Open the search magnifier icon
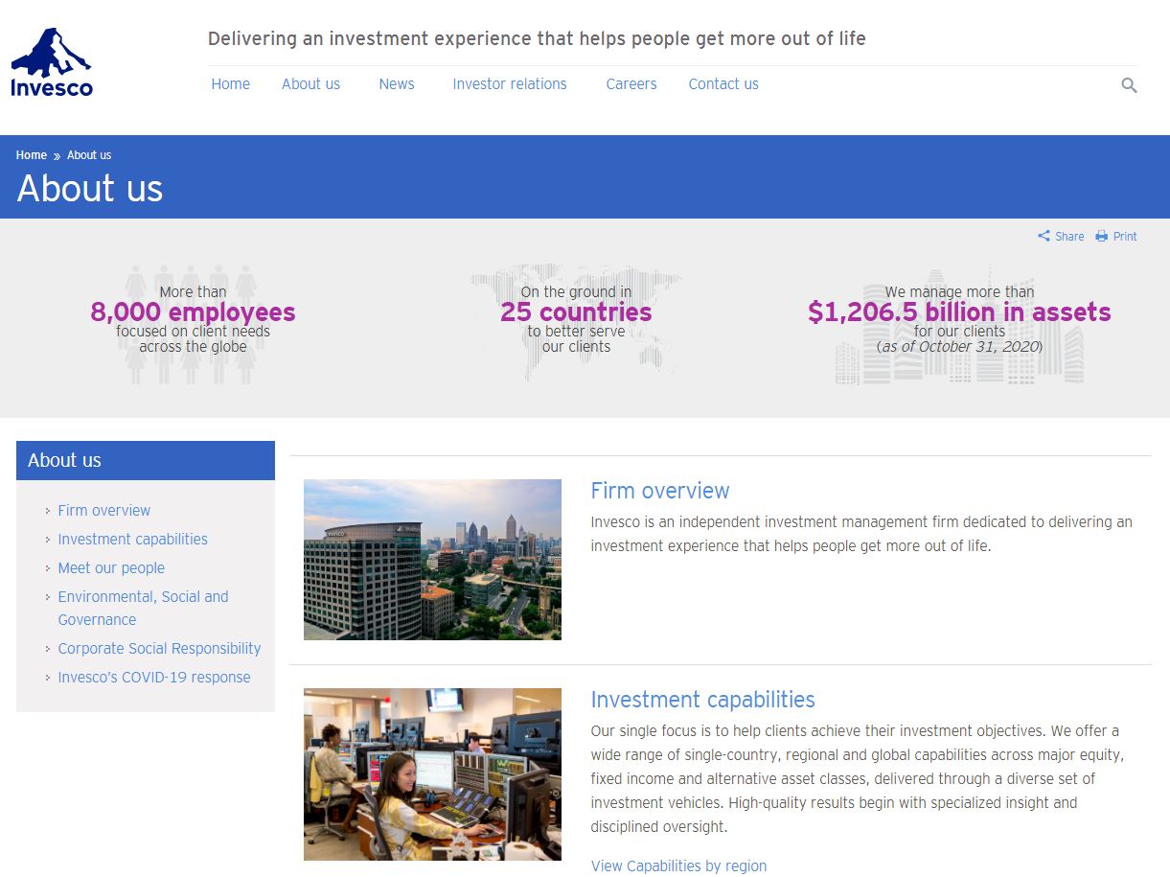This screenshot has height=877, width=1170. pyautogui.click(x=1129, y=85)
